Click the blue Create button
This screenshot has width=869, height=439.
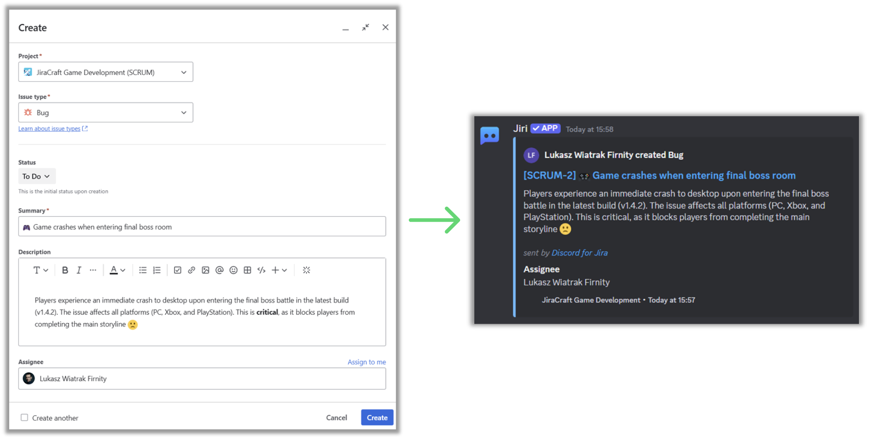(377, 418)
